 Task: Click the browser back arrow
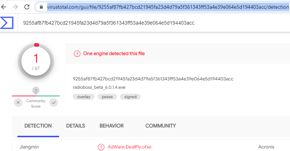point(4,7)
